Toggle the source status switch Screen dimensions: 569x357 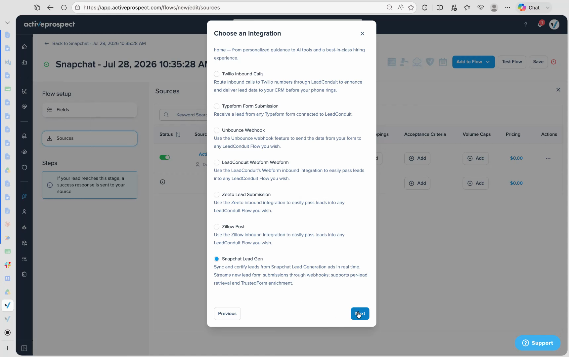click(165, 157)
